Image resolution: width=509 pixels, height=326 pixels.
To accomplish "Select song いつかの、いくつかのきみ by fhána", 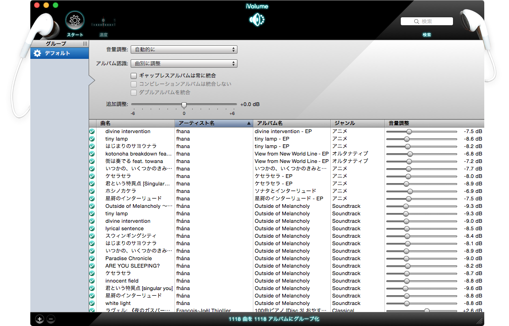I will [x=139, y=251].
